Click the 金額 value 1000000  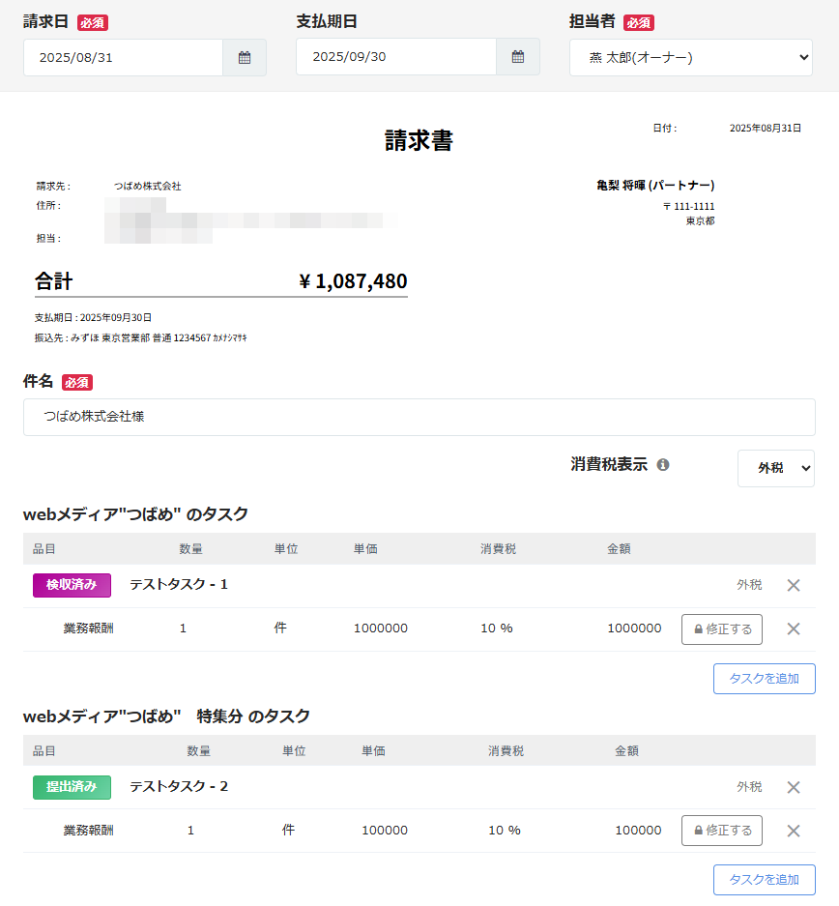[634, 628]
